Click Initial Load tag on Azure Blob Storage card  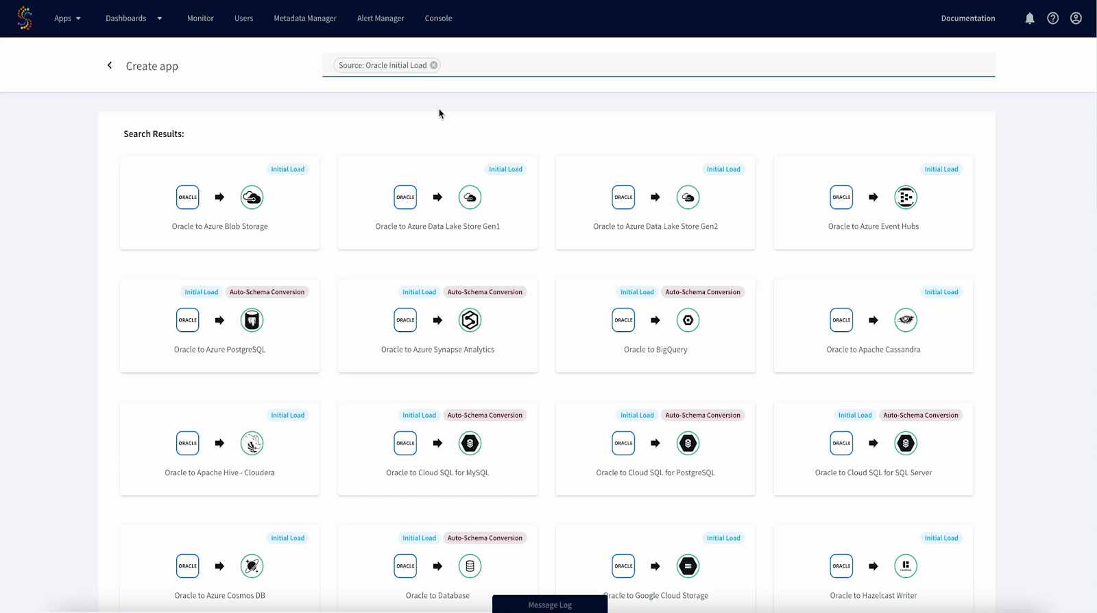coord(287,169)
